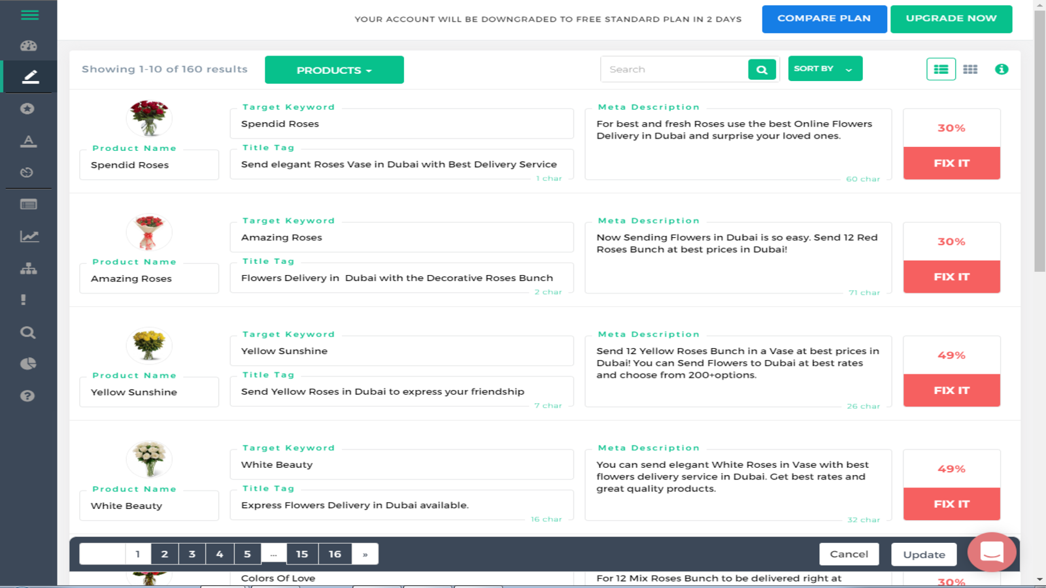Select the pencil editor icon in sidebar

click(29, 76)
